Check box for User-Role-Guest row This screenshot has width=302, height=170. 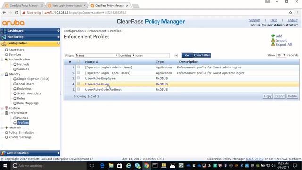(78, 84)
